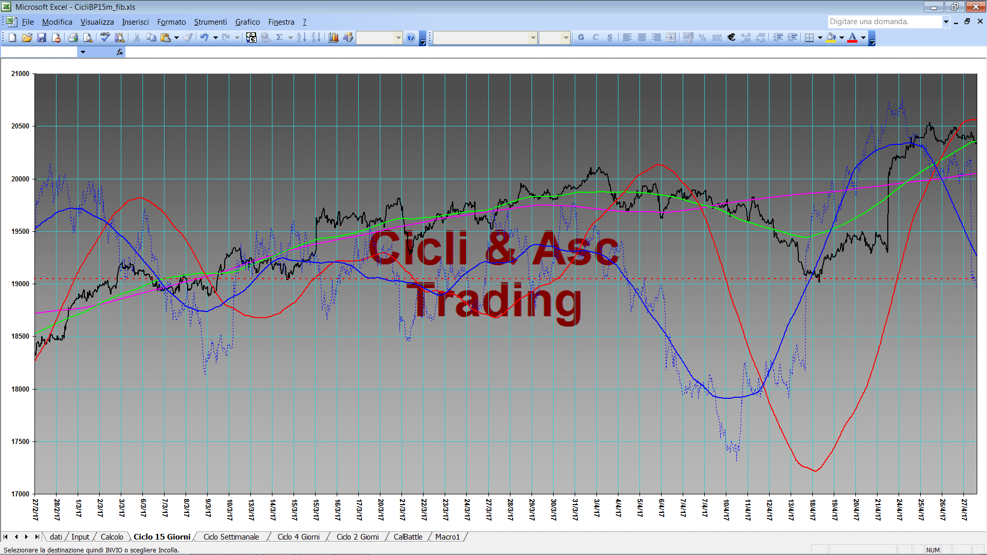Open the Name Box dropdown arrow
This screenshot has height=555, width=987.
pos(83,52)
